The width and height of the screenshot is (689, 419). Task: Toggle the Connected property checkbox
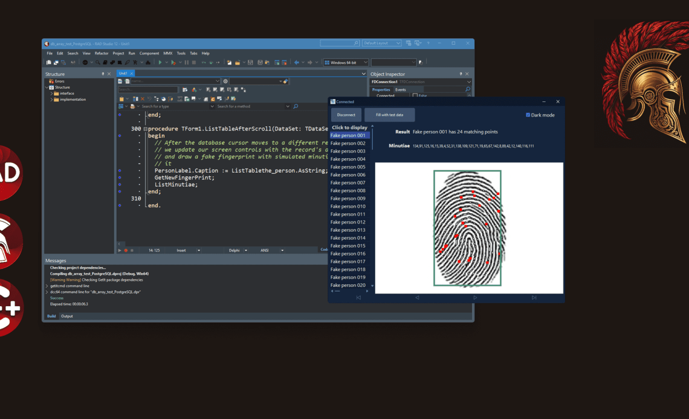coord(415,95)
